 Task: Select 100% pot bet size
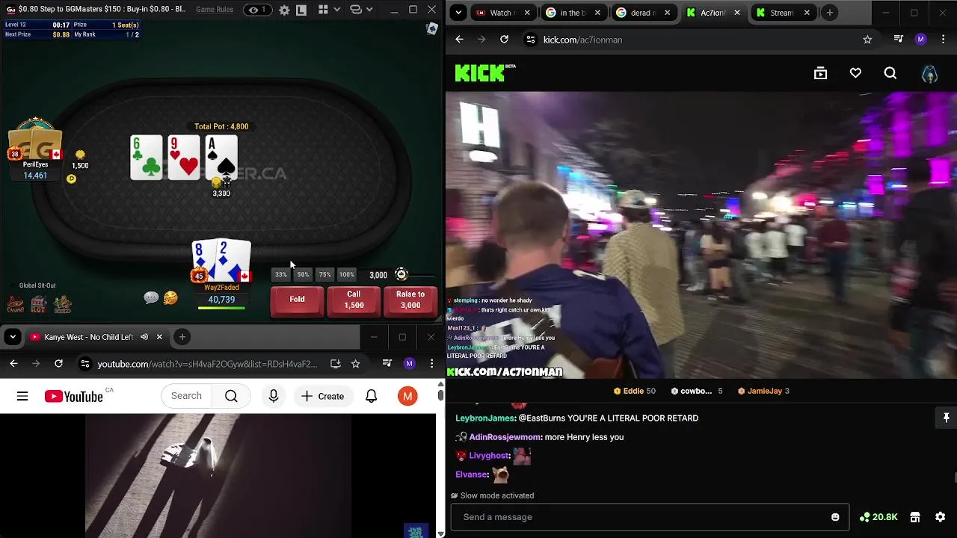click(347, 275)
